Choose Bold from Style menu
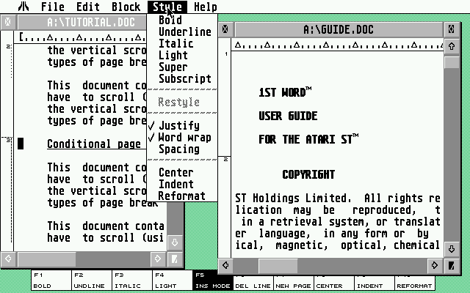This screenshot has height=293, width=470. (x=182, y=20)
